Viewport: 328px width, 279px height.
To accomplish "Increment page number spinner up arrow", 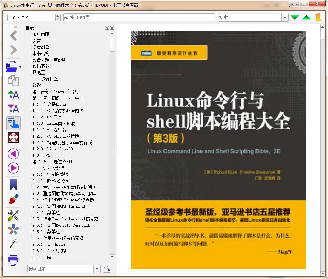I will (x=58, y=16).
